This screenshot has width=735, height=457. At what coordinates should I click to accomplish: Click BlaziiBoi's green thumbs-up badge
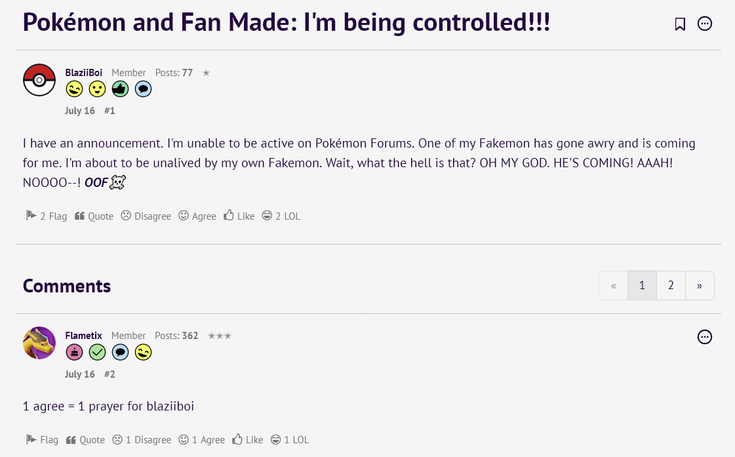point(120,89)
